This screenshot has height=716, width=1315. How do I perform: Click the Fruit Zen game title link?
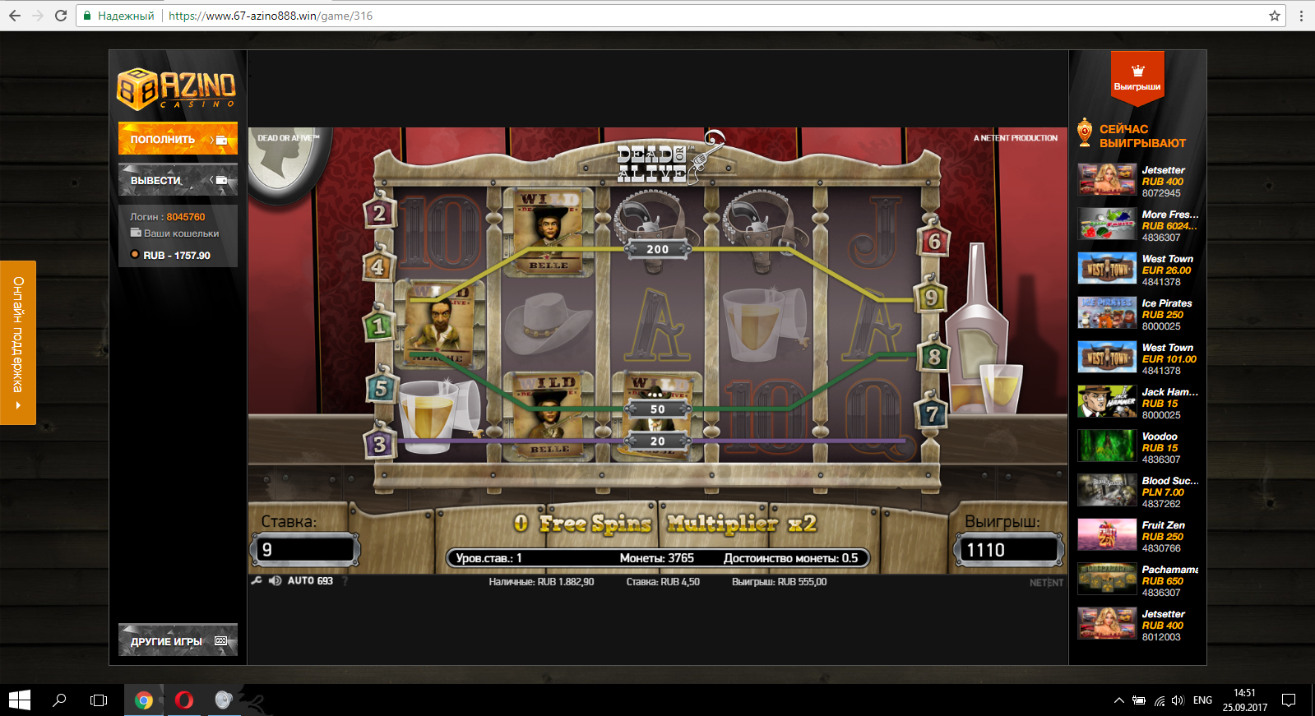click(x=1164, y=525)
